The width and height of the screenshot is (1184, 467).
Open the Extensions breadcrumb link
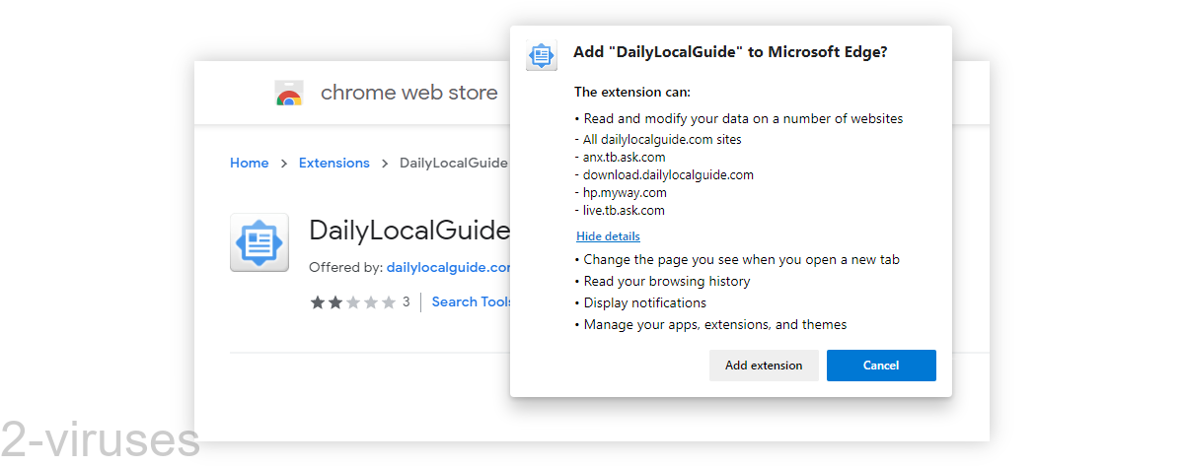click(334, 164)
